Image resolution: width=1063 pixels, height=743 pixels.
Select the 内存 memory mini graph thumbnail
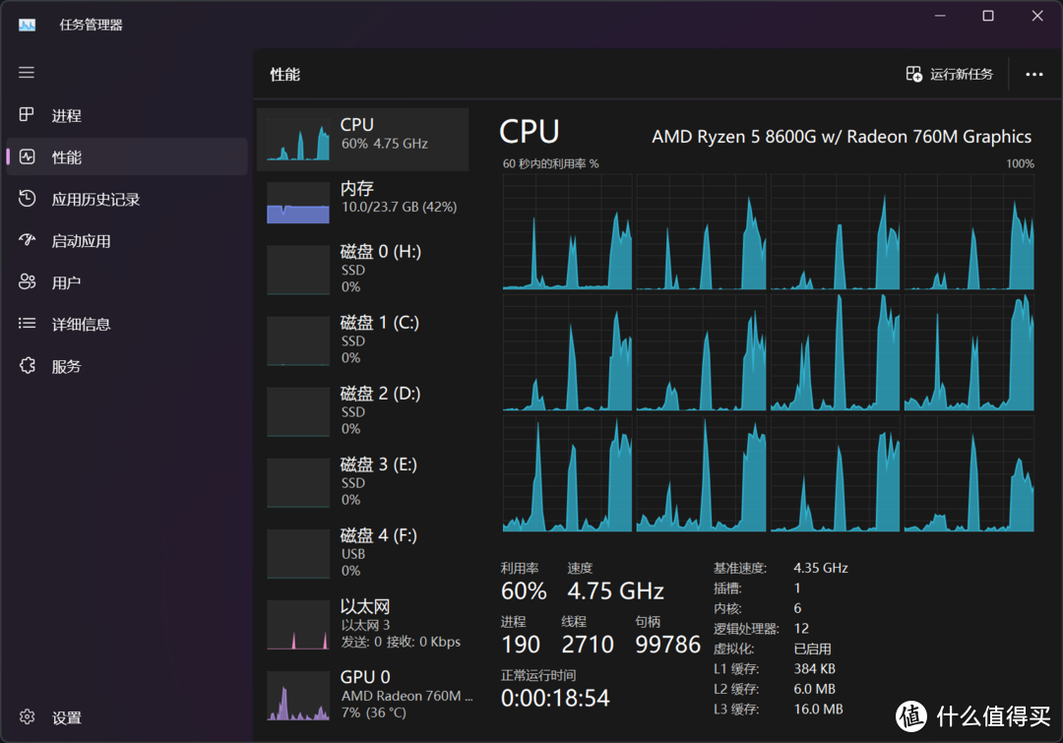click(297, 203)
